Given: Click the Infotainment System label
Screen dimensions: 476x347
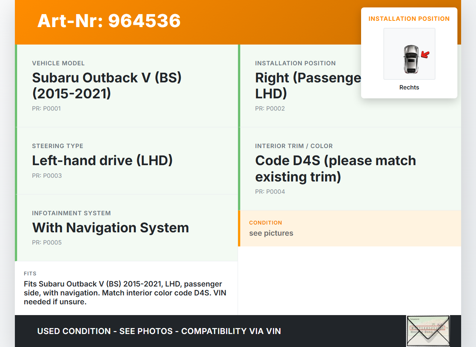Looking at the screenshot, I should click(x=71, y=213).
